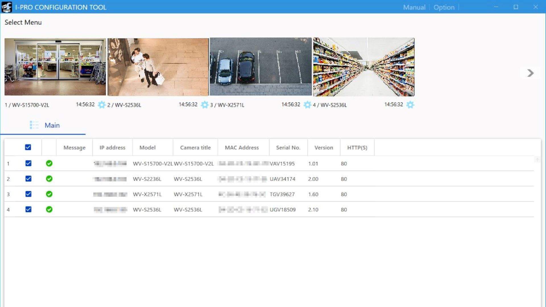This screenshot has width=546, height=307.
Task: Click the green status icon in row 2
Action: tap(49, 179)
